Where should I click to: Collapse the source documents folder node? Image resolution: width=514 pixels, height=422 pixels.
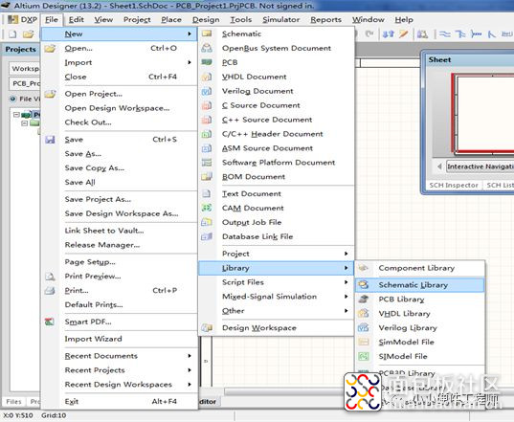(x=24, y=123)
